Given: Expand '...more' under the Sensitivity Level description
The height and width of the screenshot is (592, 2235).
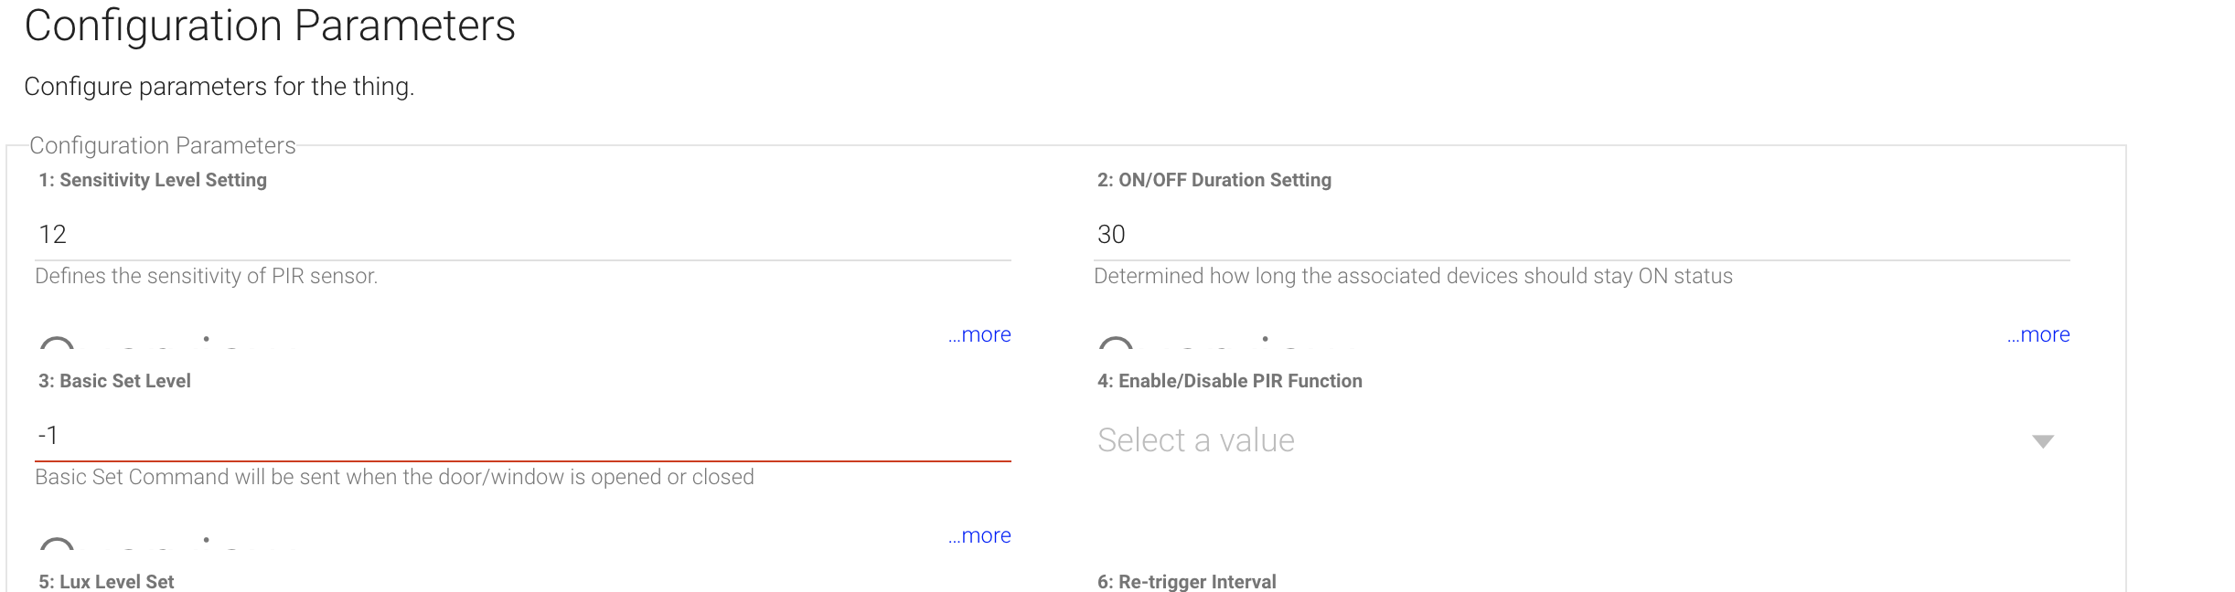Looking at the screenshot, I should point(979,335).
